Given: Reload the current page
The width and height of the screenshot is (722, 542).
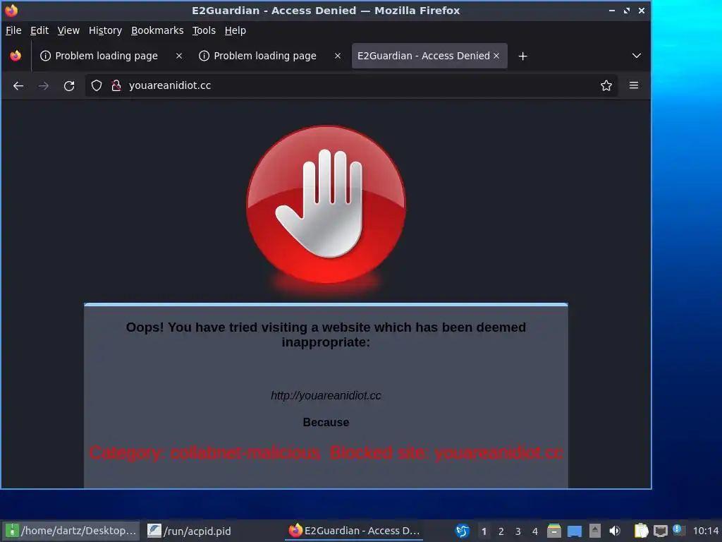Looking at the screenshot, I should click(69, 85).
